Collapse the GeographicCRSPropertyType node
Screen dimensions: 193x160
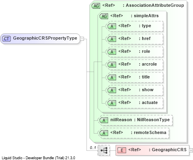point(82,39)
